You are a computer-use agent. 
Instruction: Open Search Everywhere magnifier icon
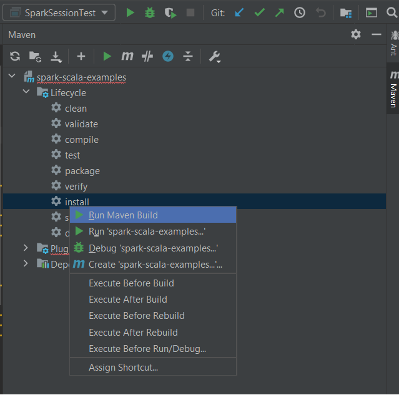[392, 12]
